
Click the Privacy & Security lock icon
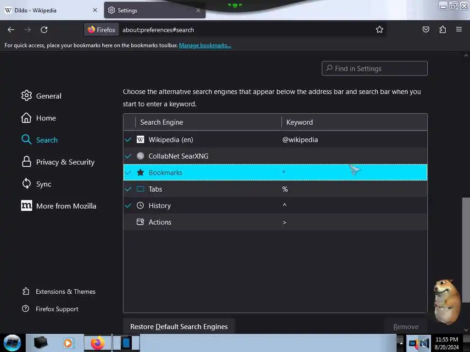(26, 161)
